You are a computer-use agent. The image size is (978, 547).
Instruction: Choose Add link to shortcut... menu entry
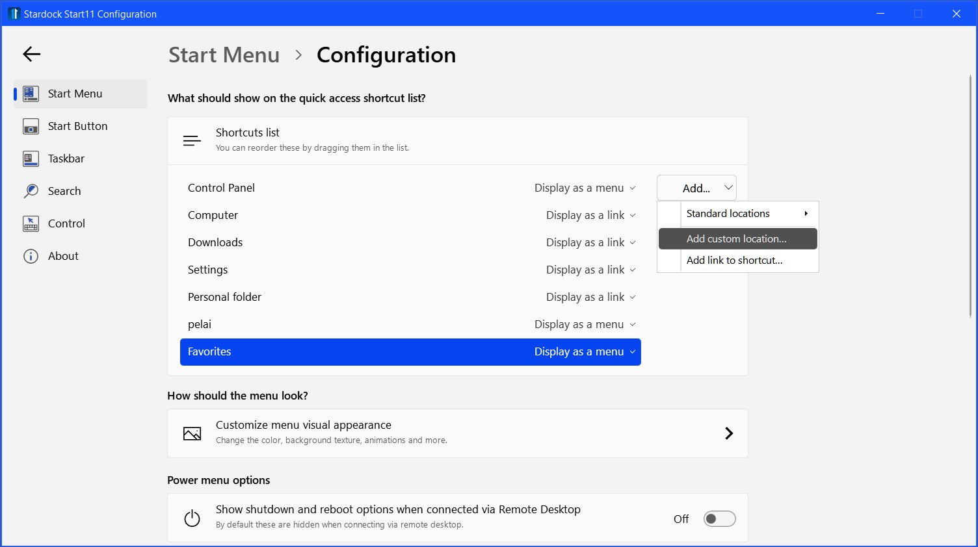tap(738, 260)
